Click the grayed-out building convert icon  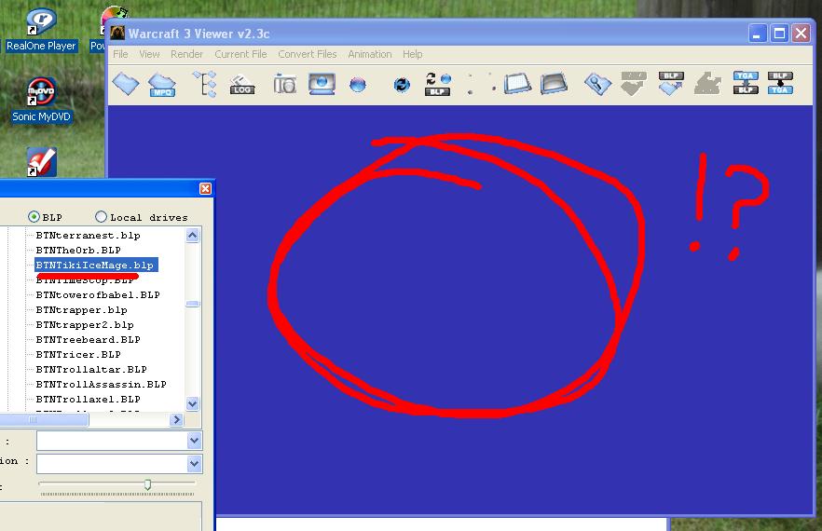[707, 84]
